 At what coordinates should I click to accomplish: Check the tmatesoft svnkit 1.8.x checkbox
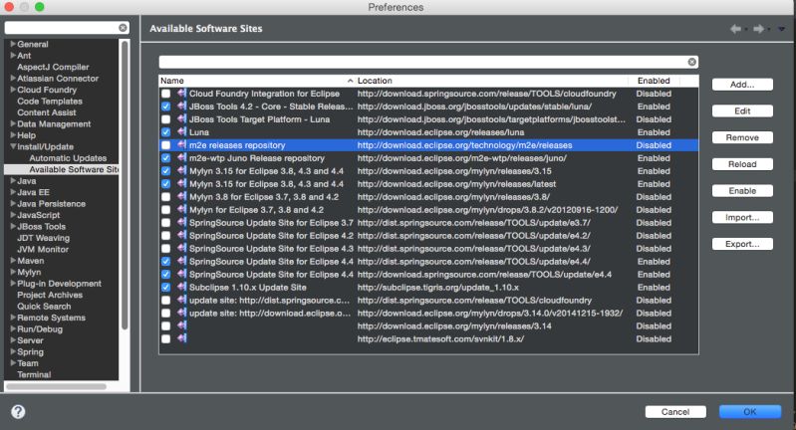[x=166, y=339]
